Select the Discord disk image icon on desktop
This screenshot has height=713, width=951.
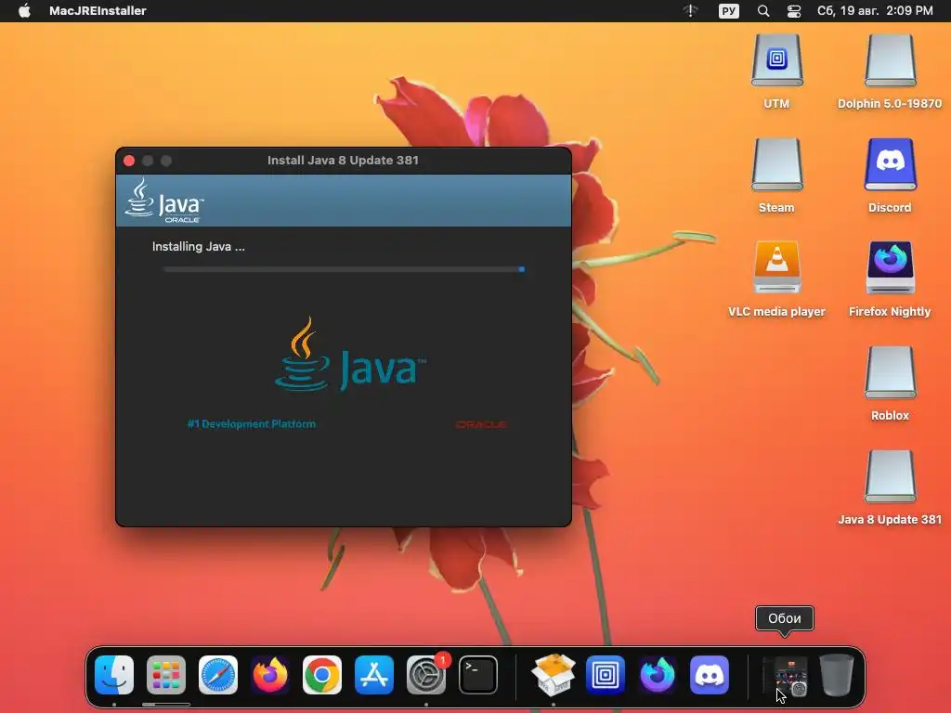click(x=890, y=164)
